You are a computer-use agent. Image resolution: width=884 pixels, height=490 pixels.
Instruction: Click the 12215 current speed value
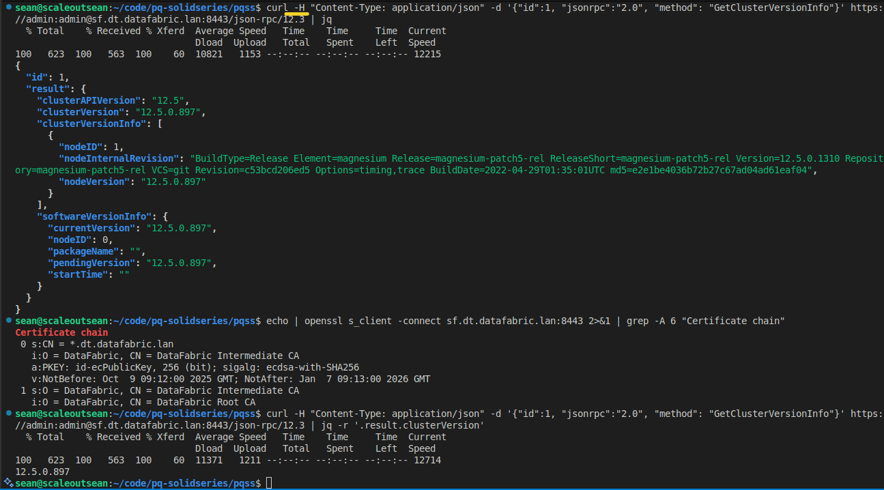pyautogui.click(x=427, y=54)
